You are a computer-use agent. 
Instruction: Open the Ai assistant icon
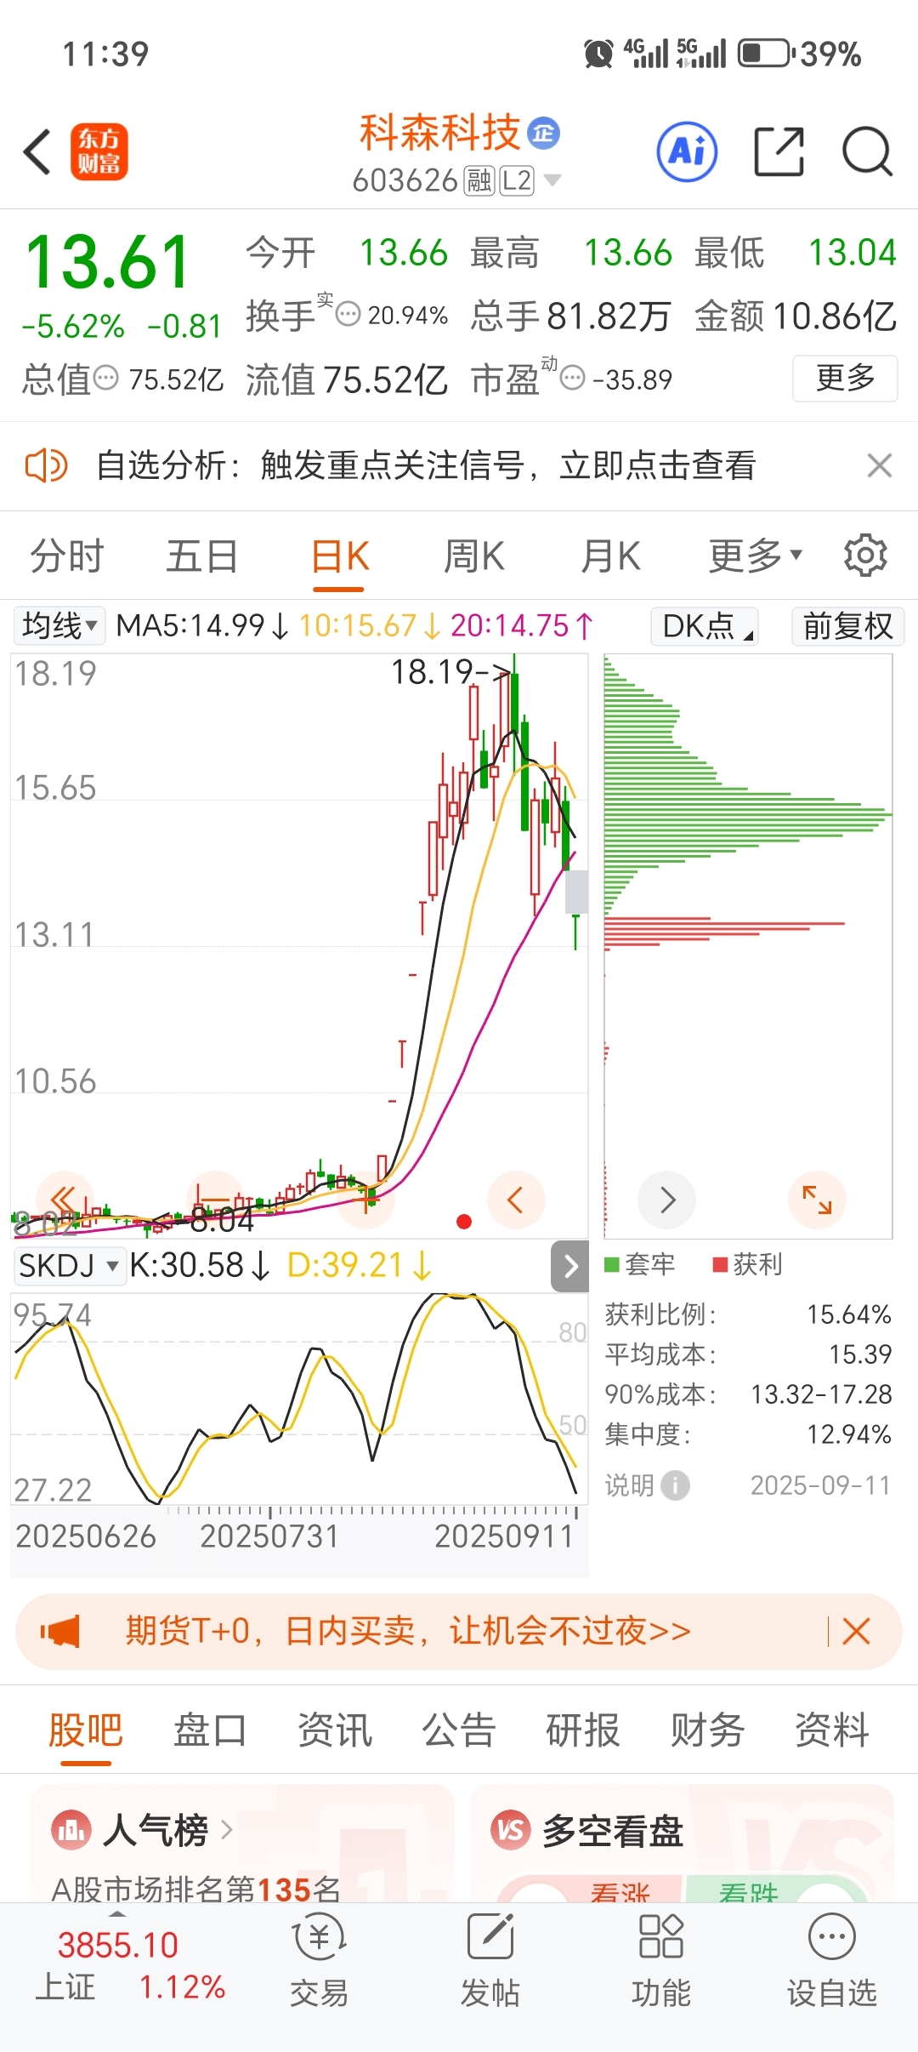[687, 151]
